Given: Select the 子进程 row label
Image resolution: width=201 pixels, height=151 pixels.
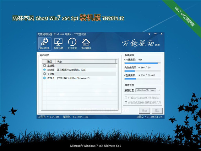Looking at the screenshot, I should click(51, 74).
